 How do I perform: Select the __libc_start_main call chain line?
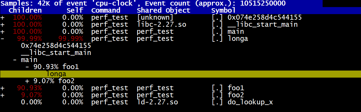(x=56, y=53)
